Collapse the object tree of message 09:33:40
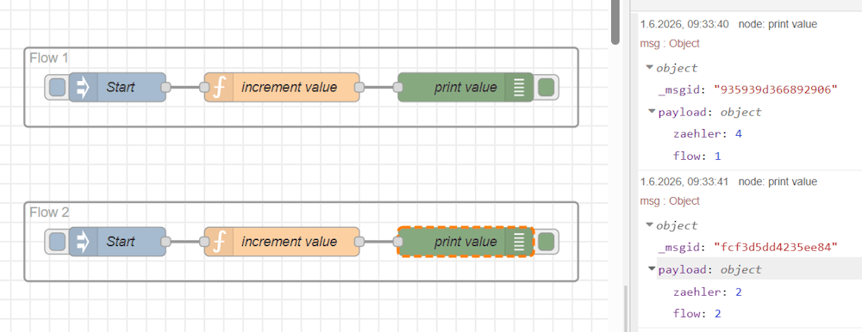This screenshot has width=862, height=332. pos(649,68)
